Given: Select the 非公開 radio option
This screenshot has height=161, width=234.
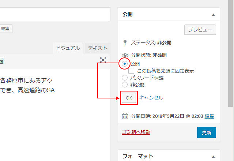Looking at the screenshot, I should click(125, 85).
